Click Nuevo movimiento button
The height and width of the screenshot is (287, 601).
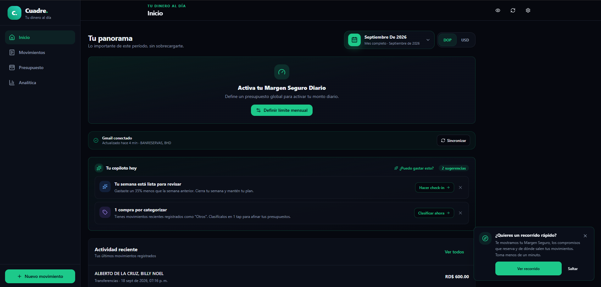(x=40, y=276)
